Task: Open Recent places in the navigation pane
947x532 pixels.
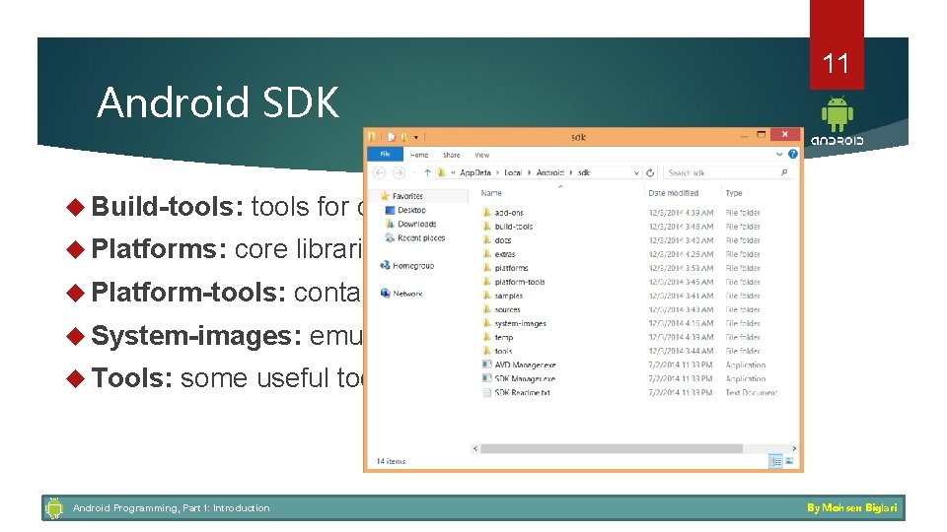Action: pos(421,238)
